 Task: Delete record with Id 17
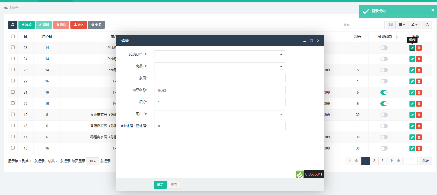(419, 137)
